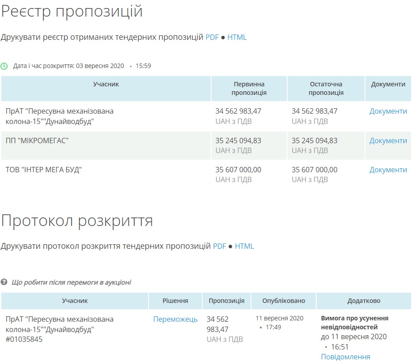This screenshot has width=412, height=362.
Task: Click the Остаточна пропозиція column header
Action: 326,88
